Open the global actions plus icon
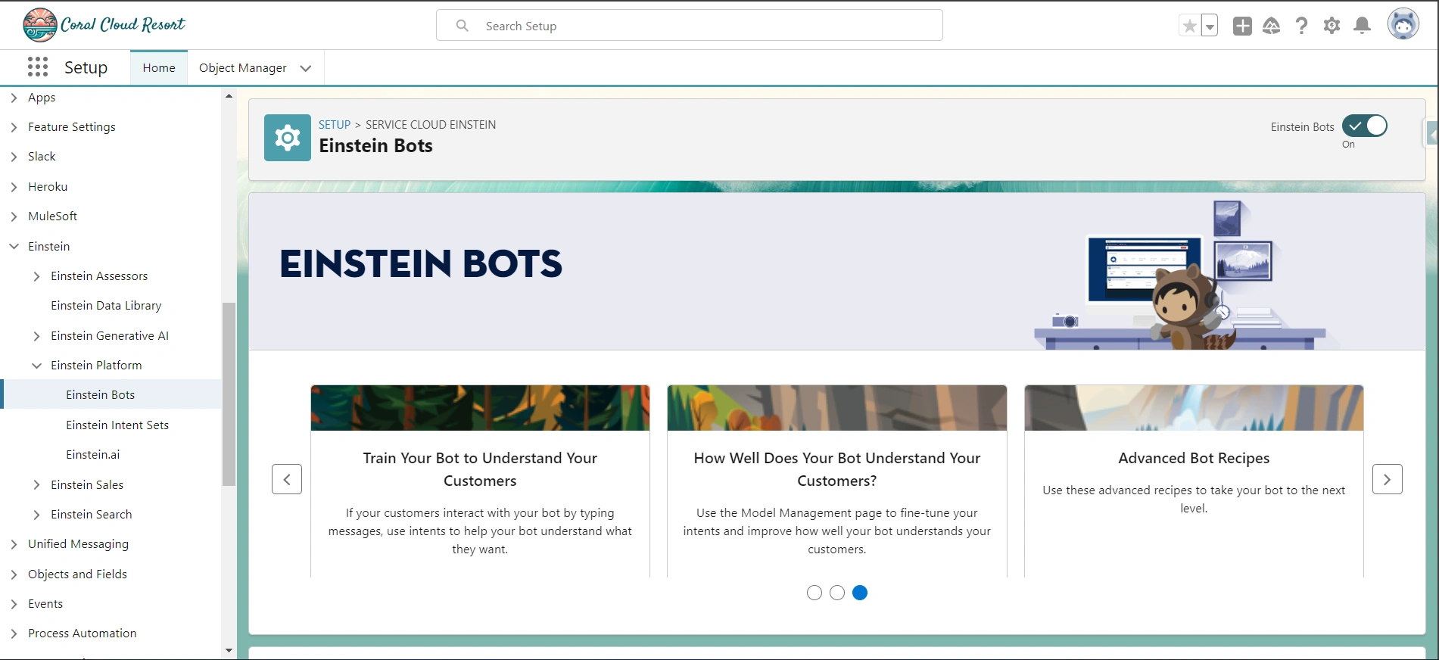This screenshot has height=660, width=1439. 1242,26
